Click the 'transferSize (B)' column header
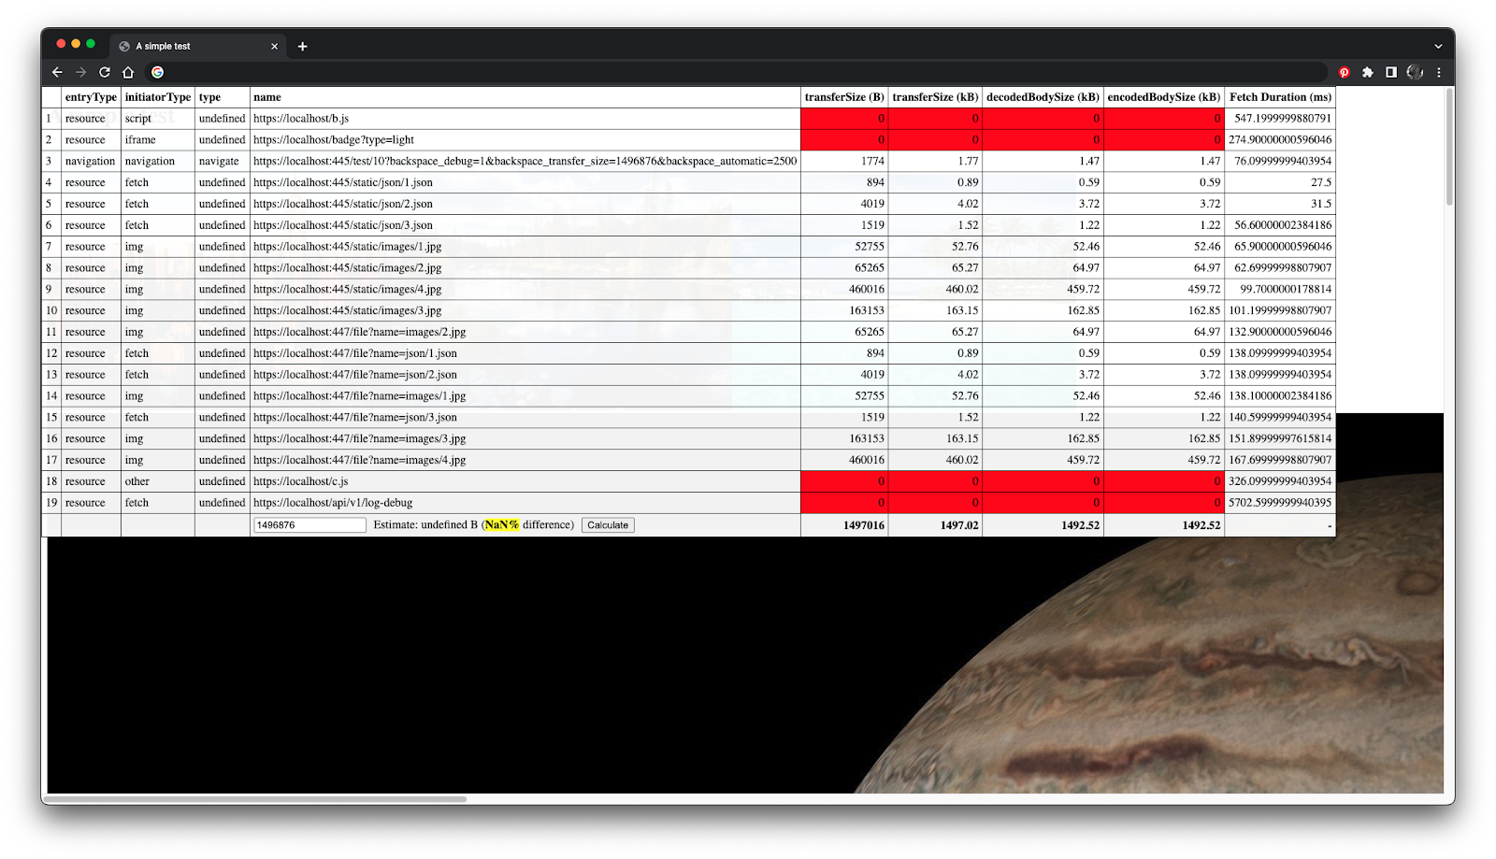Screen dimensions: 1496x859 (844, 97)
